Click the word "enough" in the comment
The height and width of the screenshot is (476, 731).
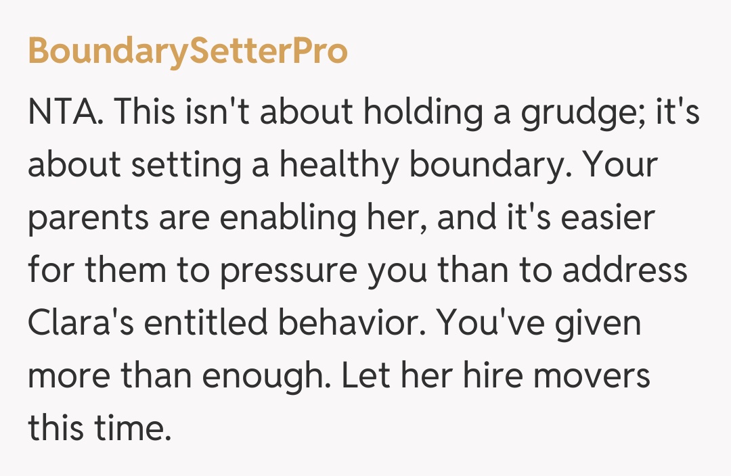click(273, 377)
